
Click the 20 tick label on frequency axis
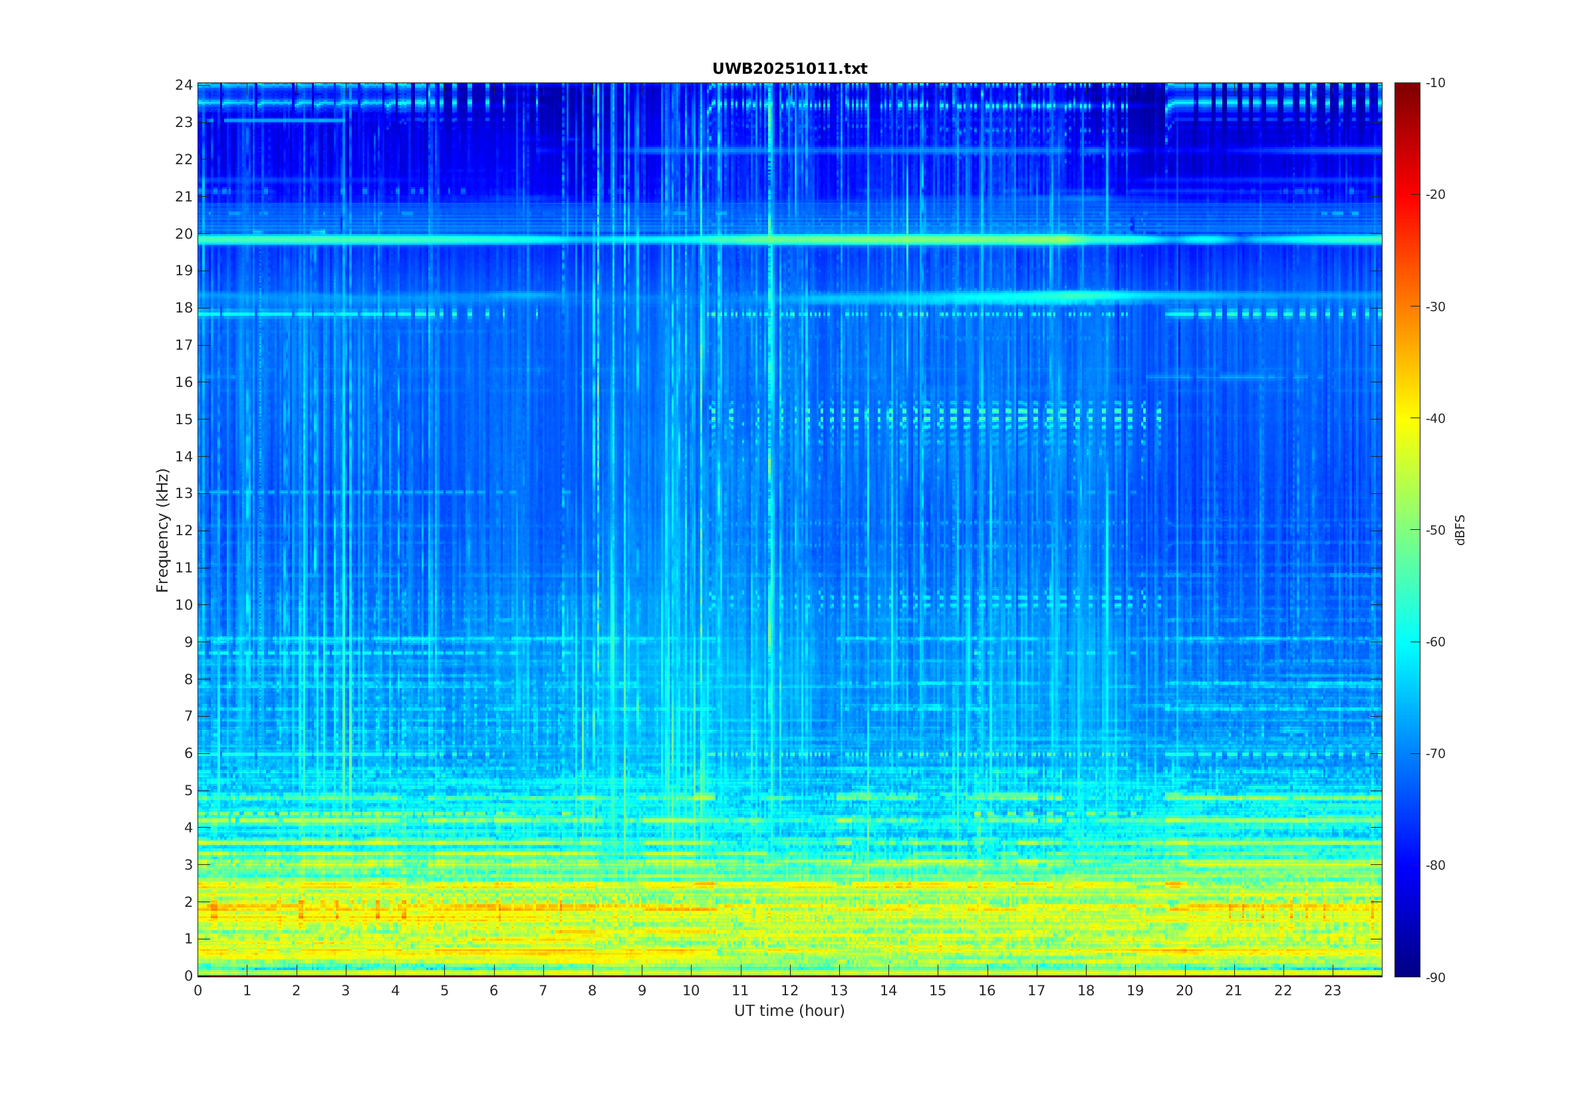click(184, 234)
